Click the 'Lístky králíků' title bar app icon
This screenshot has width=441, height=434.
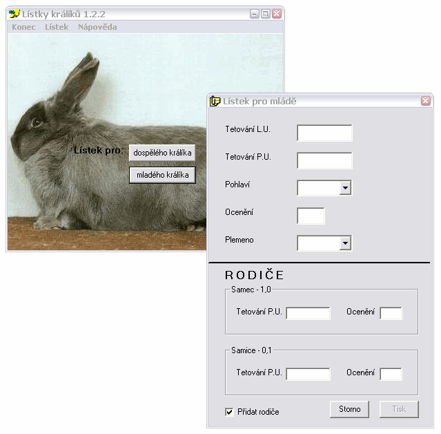pos(14,14)
